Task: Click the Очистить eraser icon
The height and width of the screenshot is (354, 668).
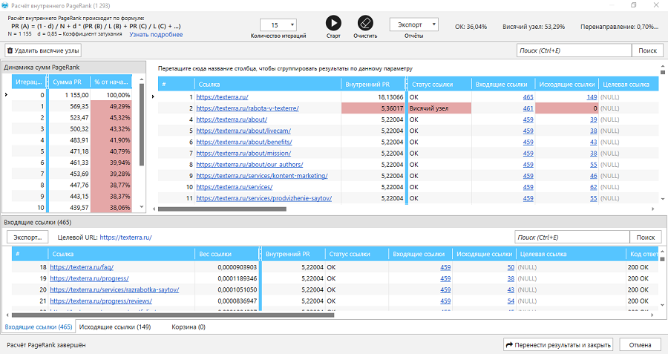Action: pyautogui.click(x=365, y=22)
